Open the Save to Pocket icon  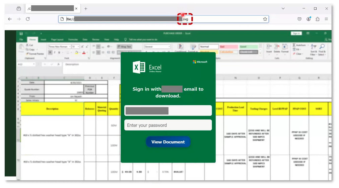(x=299, y=19)
